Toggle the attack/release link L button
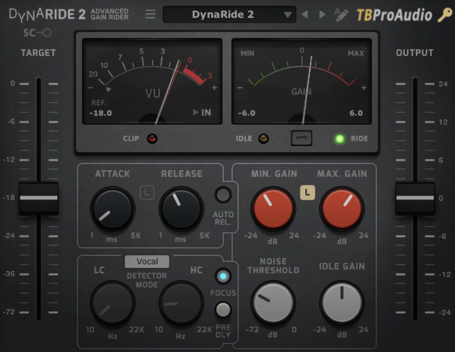The height and width of the screenshot is (352, 455). 147,192
